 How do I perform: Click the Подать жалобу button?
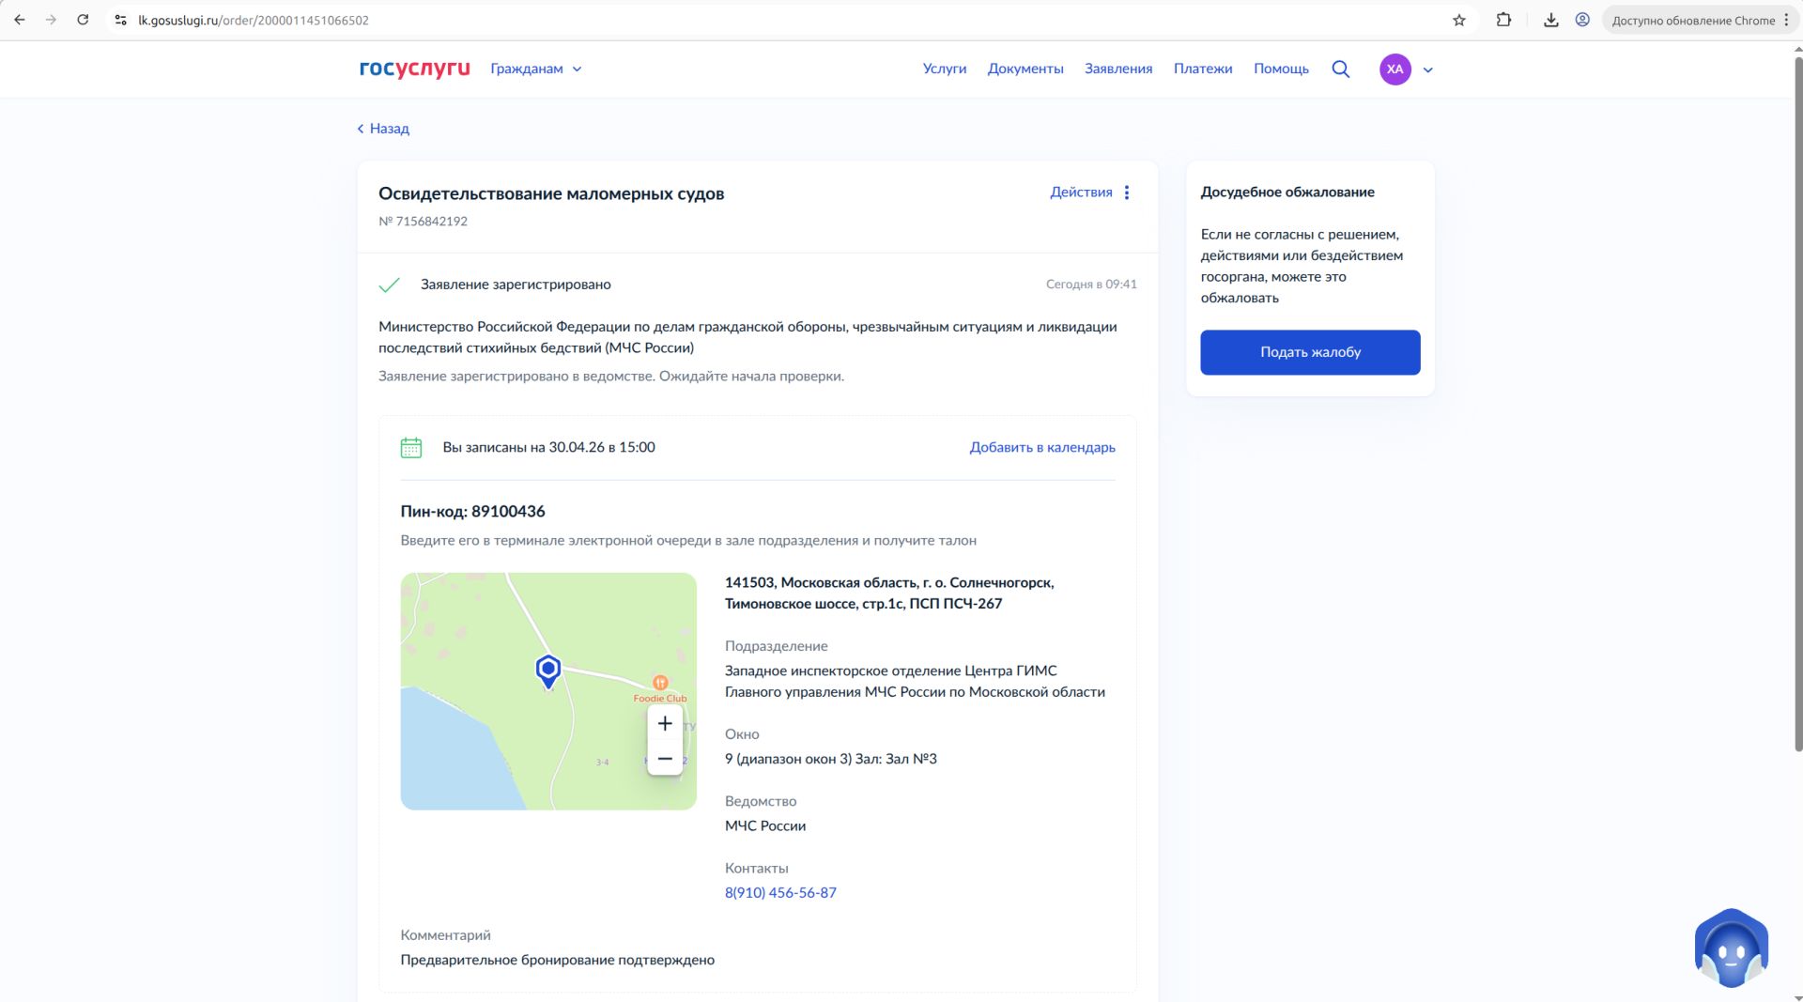click(x=1310, y=352)
